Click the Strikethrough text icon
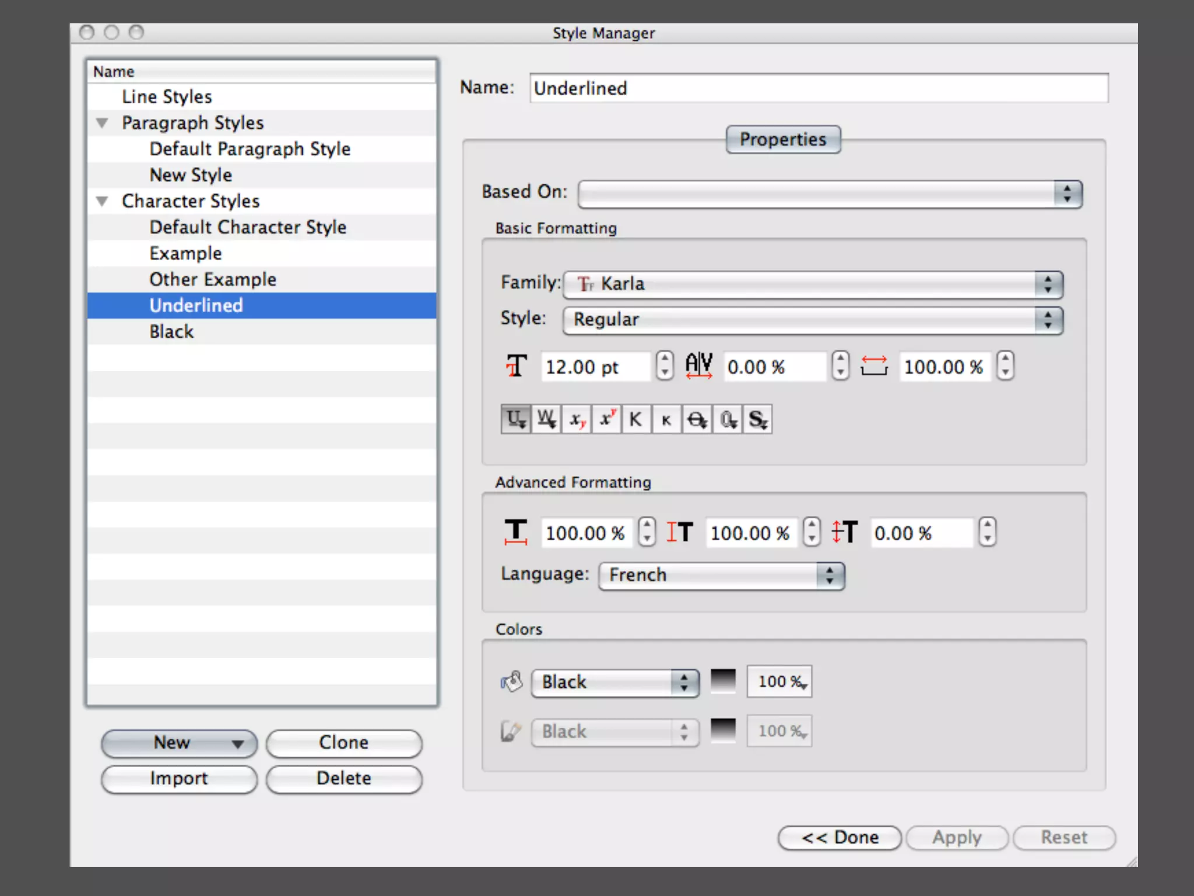The image size is (1194, 896). click(x=697, y=419)
